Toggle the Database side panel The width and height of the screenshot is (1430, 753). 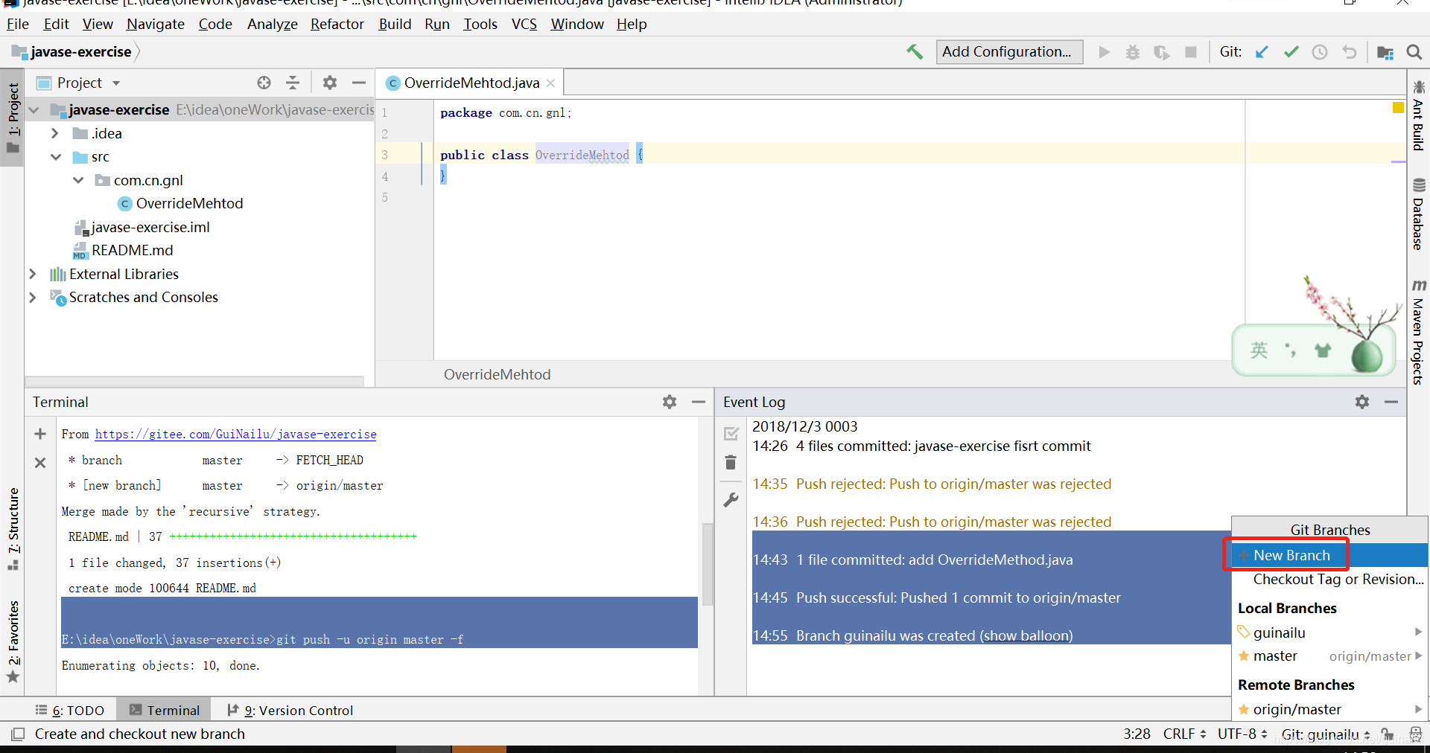pyautogui.click(x=1418, y=214)
